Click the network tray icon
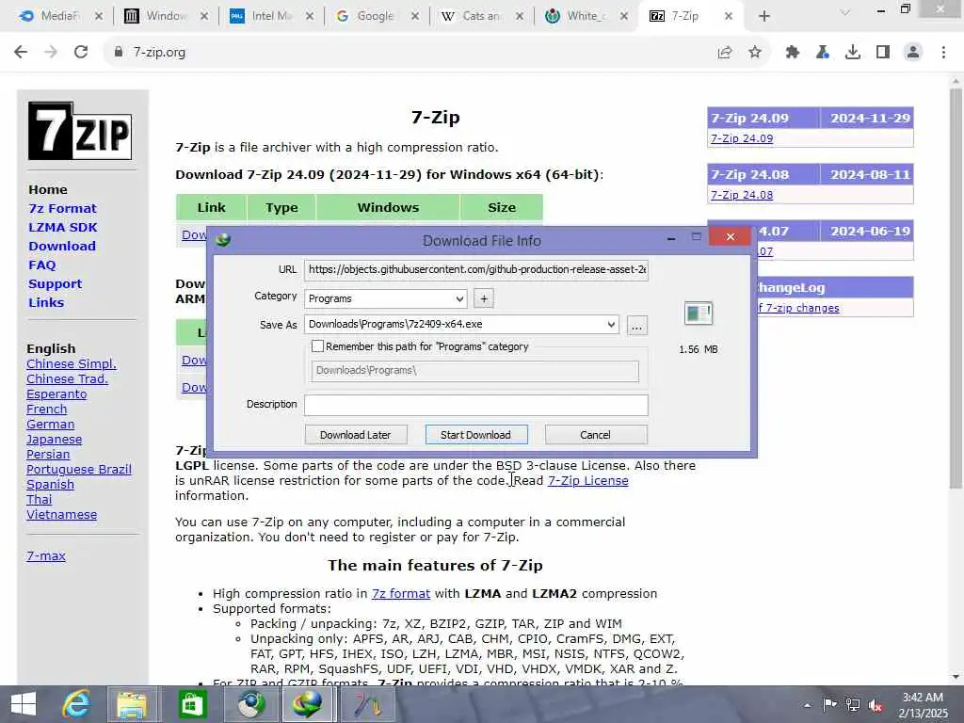This screenshot has height=723, width=964. (853, 704)
